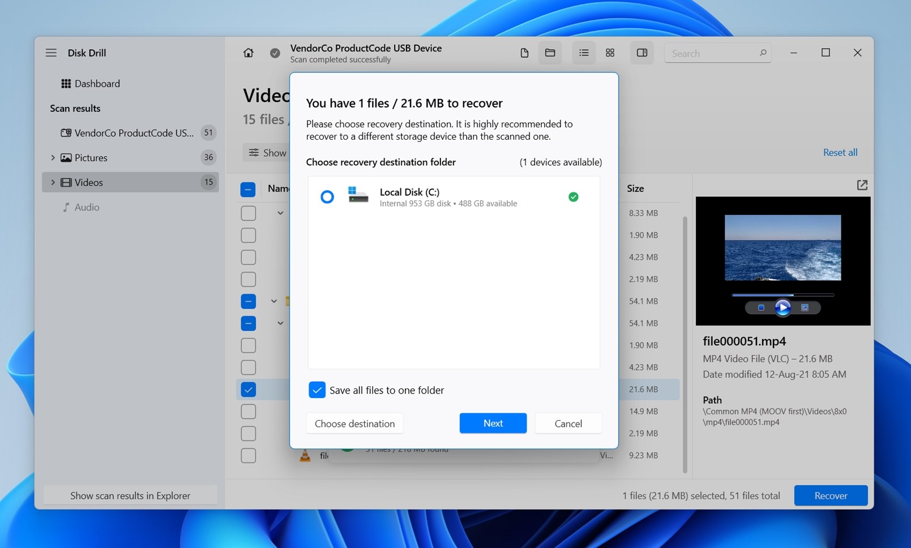Viewport: 911px width, 548px height.
Task: Stop the video preview playback
Action: coord(761,308)
